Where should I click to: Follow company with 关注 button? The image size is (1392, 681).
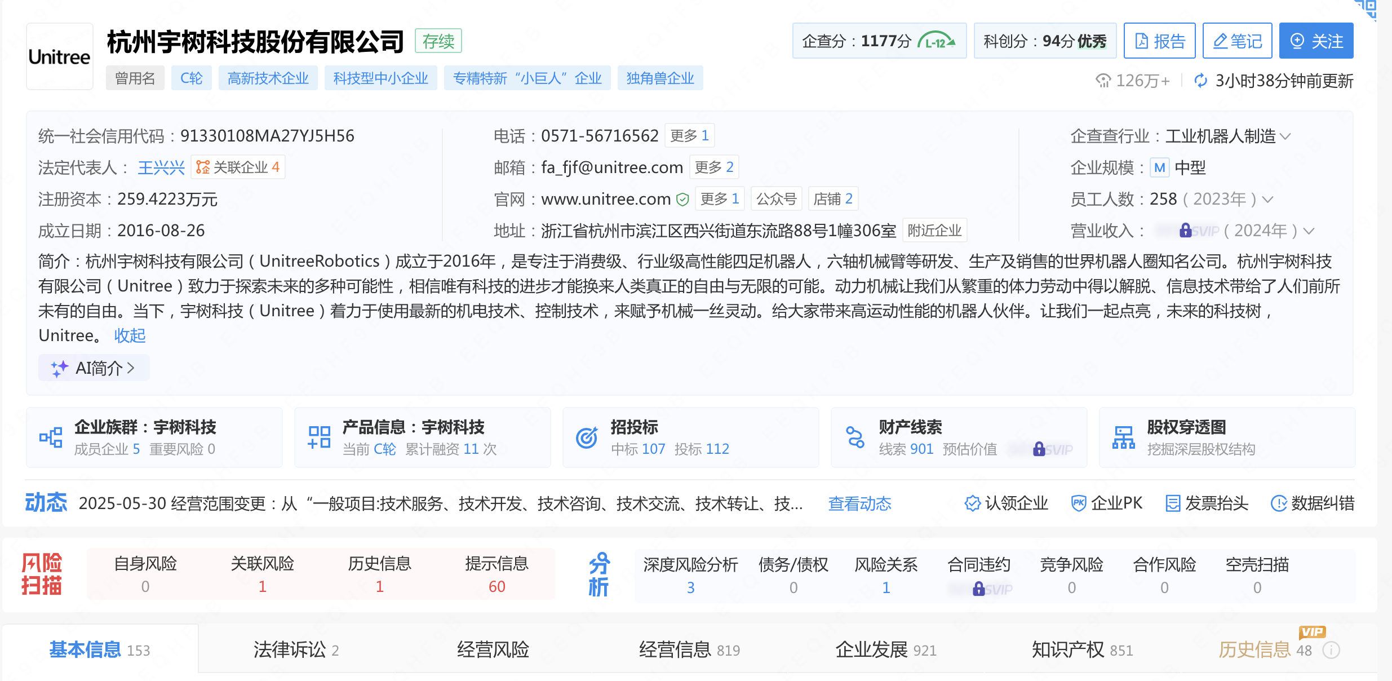click(x=1316, y=41)
